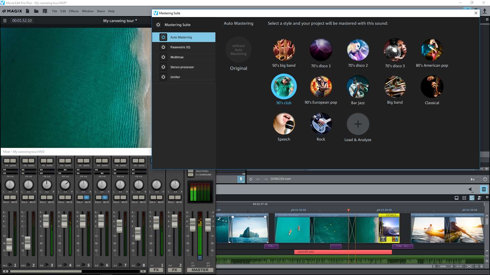This screenshot has height=275, width=490.
Task: Open the Share menu
Action: click(x=101, y=11)
